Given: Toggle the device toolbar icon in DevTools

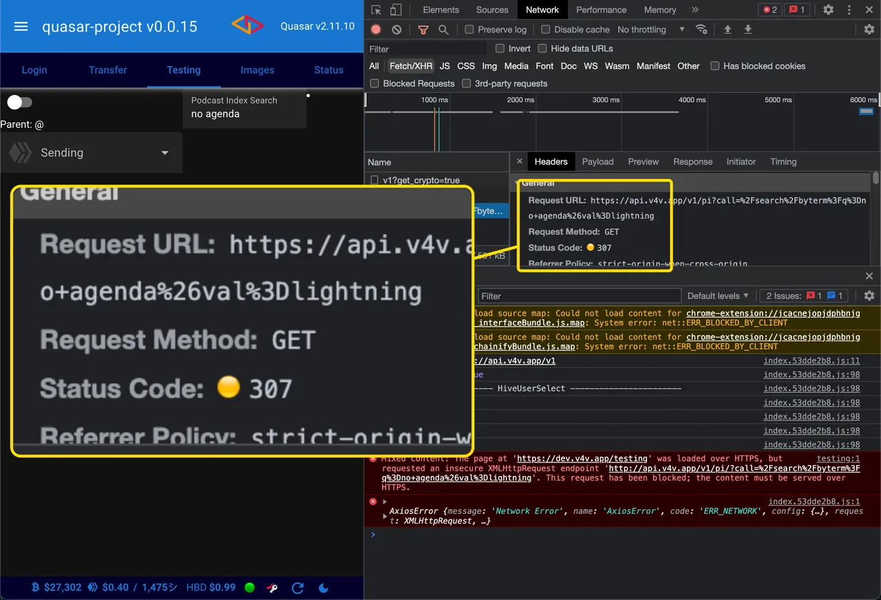Looking at the screenshot, I should (x=396, y=10).
